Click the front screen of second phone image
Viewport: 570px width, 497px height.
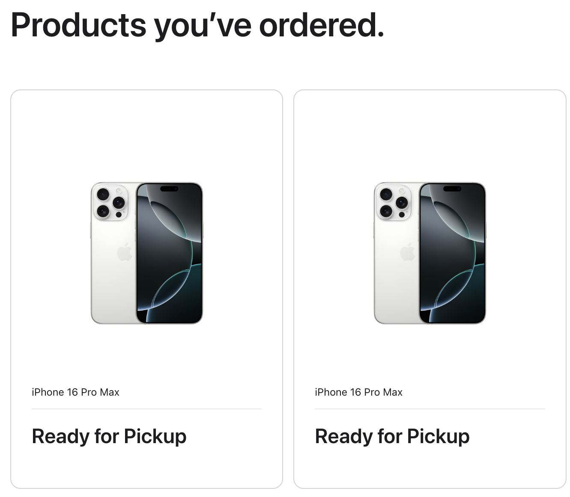pyautogui.click(x=452, y=257)
